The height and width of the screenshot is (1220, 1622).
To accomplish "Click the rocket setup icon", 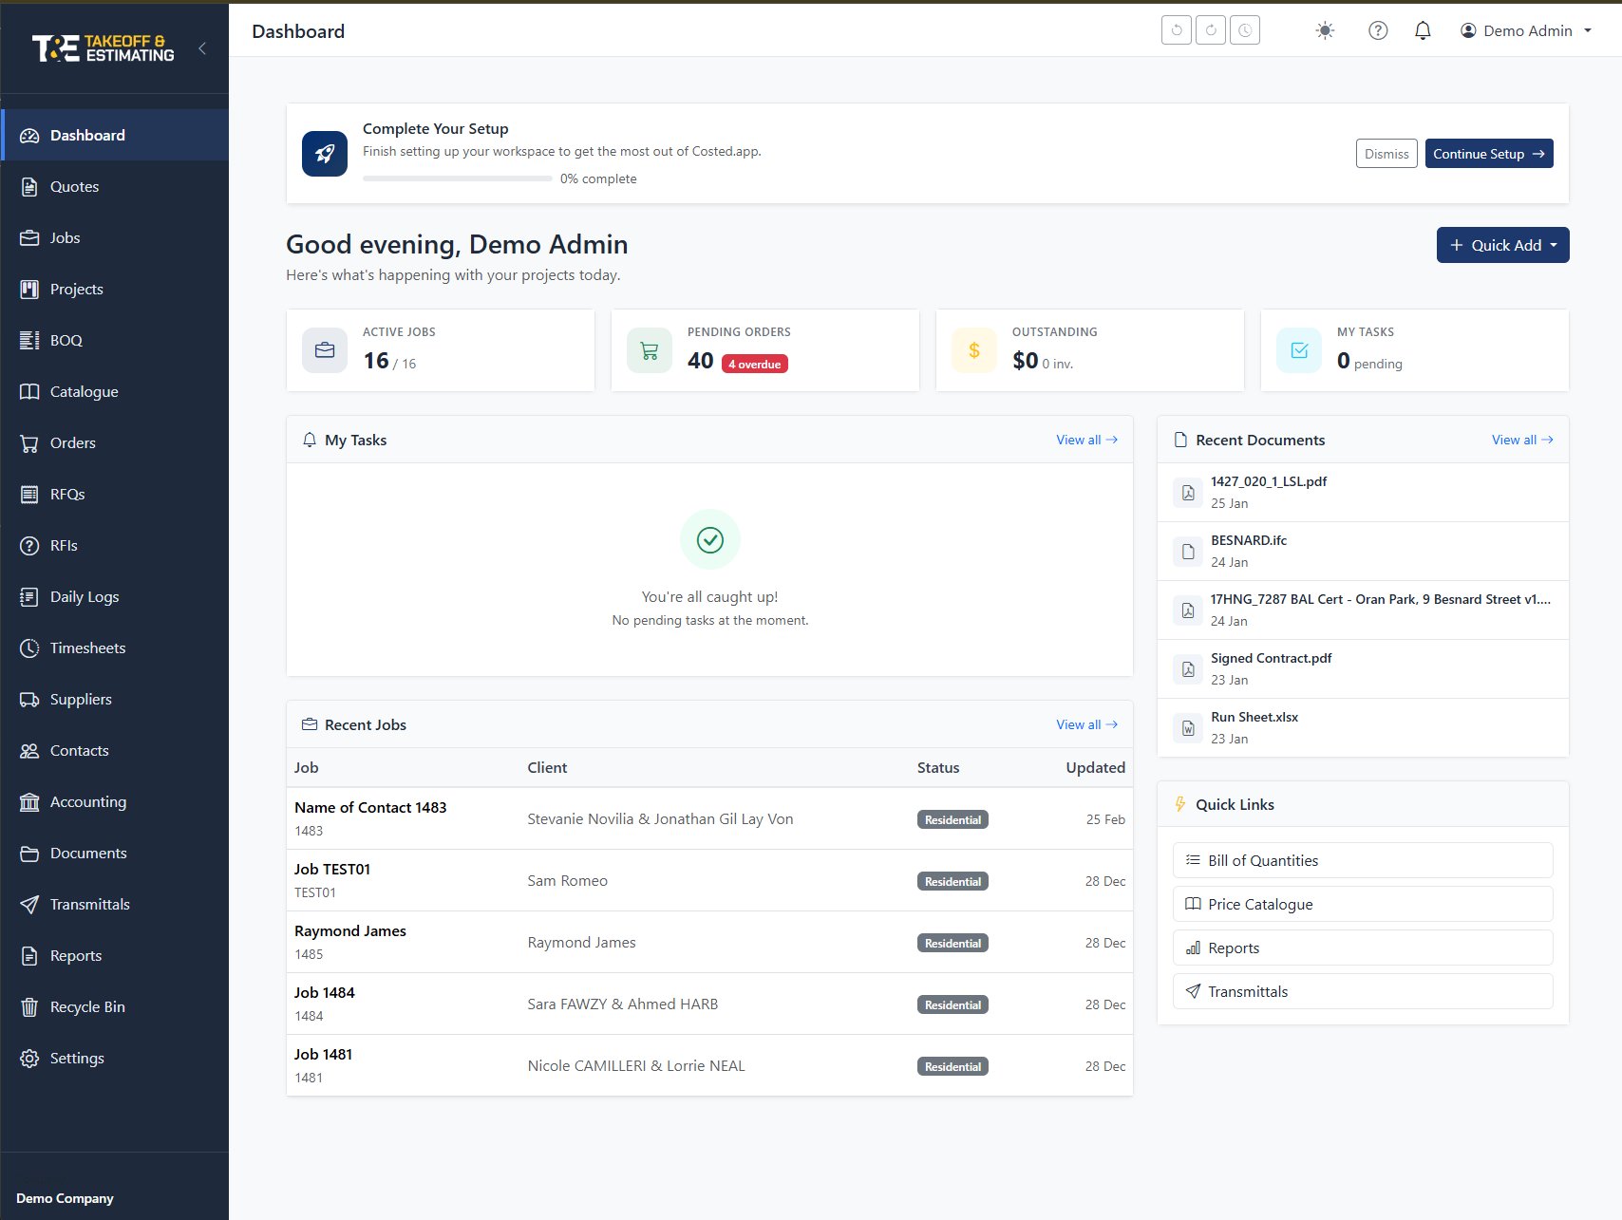I will coord(325,154).
